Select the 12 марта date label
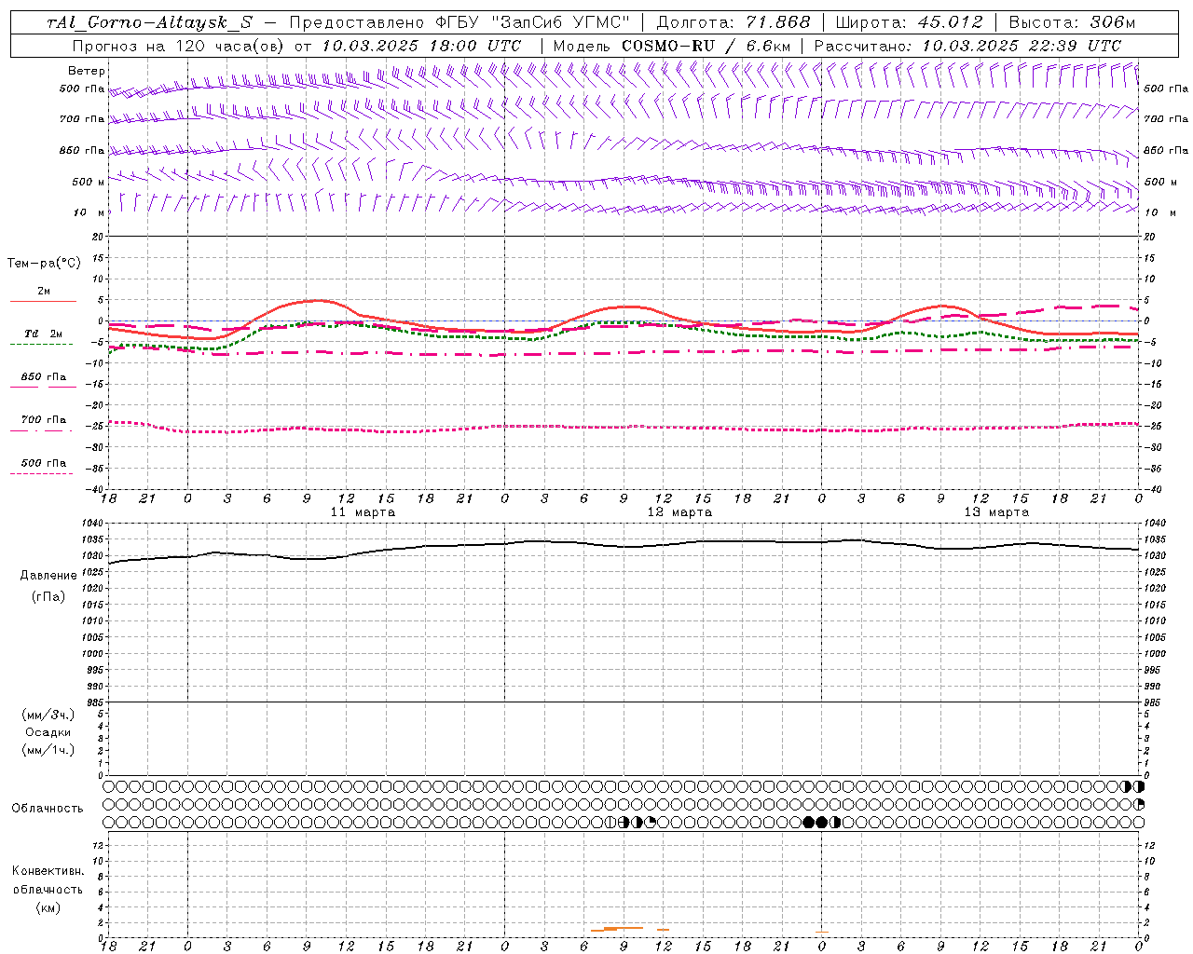 [679, 512]
